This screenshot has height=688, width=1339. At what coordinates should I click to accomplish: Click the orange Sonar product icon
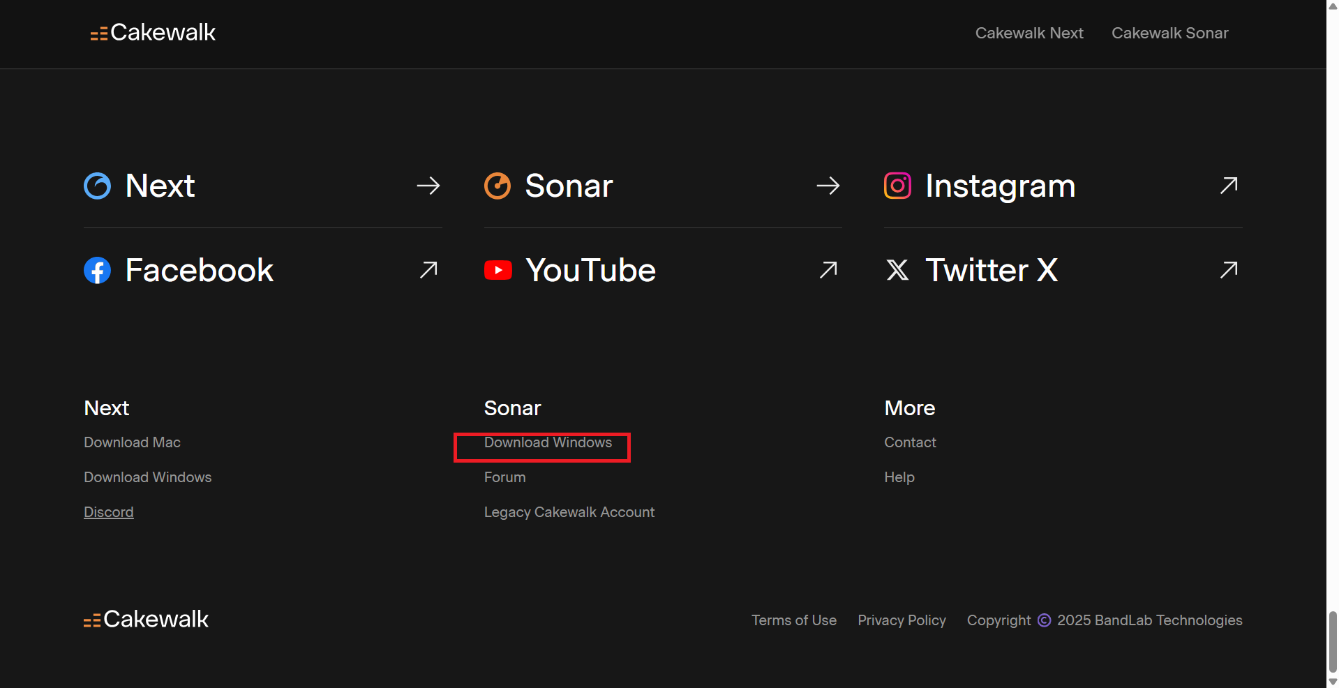[x=498, y=186]
